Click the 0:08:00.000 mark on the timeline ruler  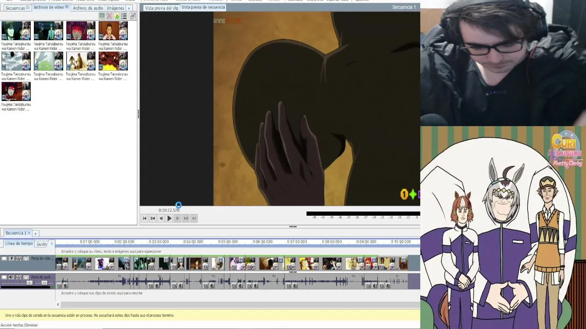[x=331, y=241]
